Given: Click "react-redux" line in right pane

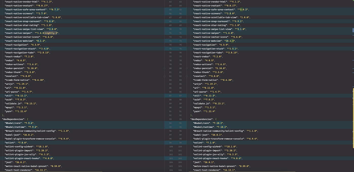Looking at the screenshot, I should tap(208, 56).
